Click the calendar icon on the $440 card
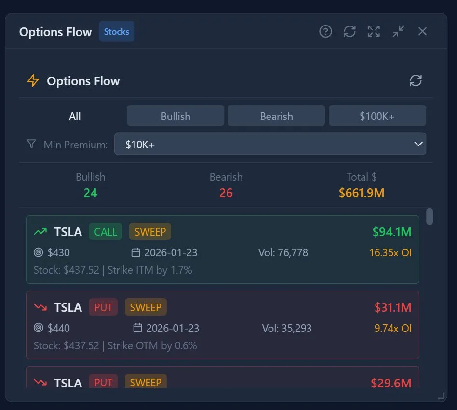 coord(137,328)
